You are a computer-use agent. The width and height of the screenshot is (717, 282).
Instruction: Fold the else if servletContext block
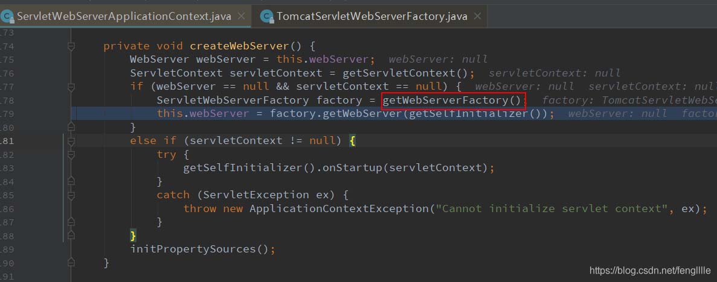pyautogui.click(x=71, y=140)
